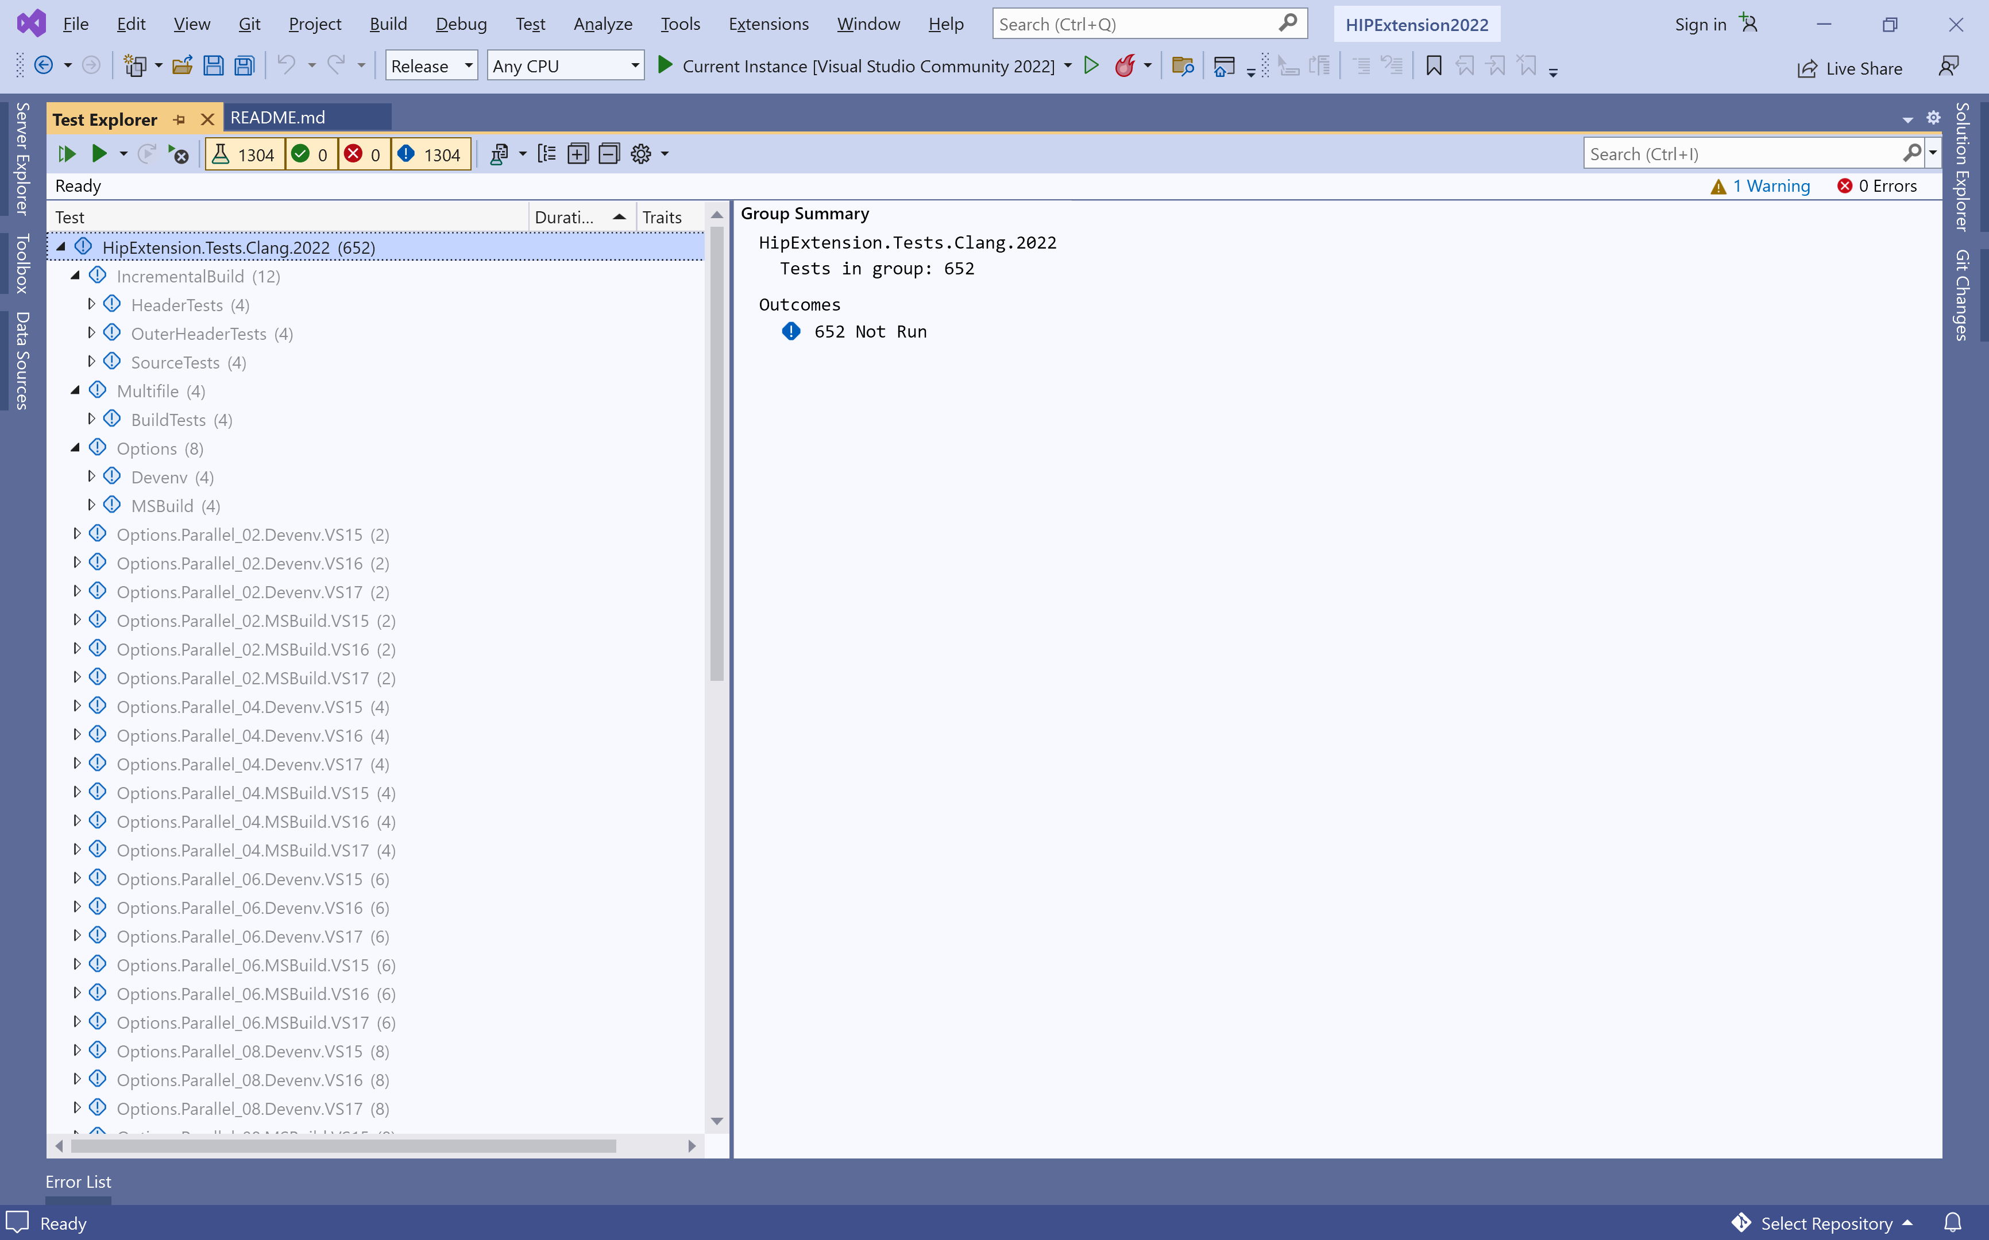The image size is (1989, 1240).
Task: Click Collapse All in Test Explorer
Action: click(609, 154)
